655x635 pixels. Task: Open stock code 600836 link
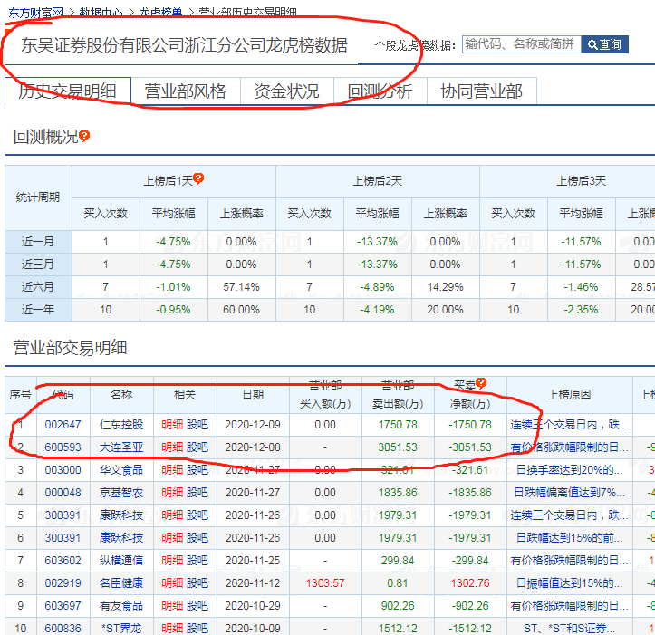[63, 628]
